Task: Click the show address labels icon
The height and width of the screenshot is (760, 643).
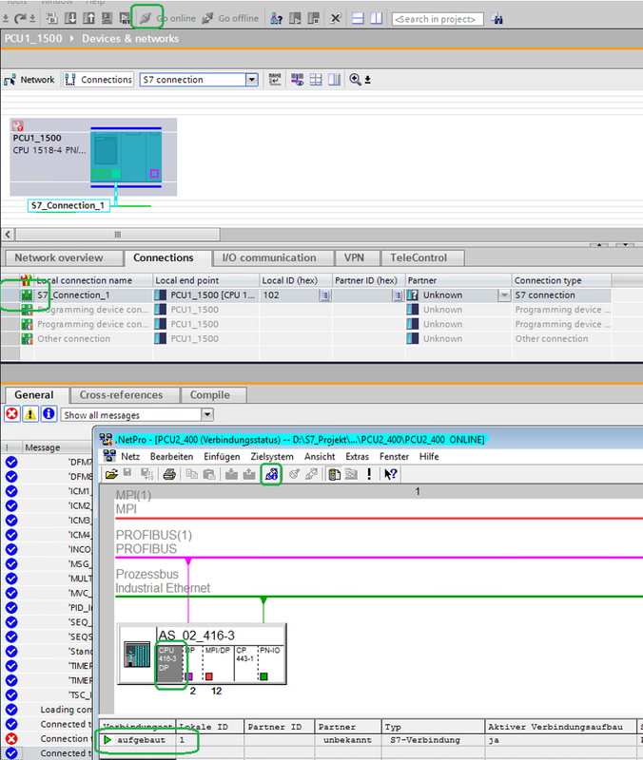Action: click(297, 80)
